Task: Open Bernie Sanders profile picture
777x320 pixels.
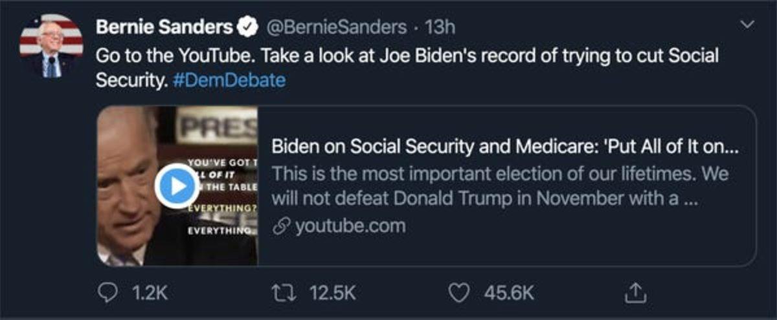Action: tap(51, 46)
